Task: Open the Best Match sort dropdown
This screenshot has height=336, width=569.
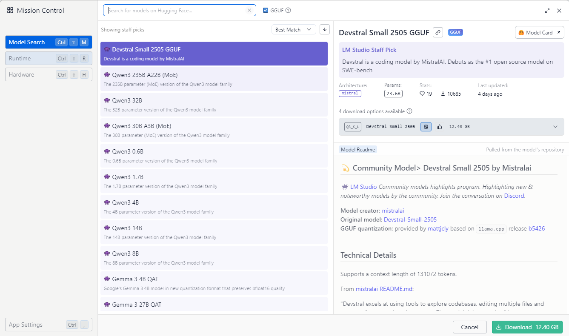Action: [294, 29]
